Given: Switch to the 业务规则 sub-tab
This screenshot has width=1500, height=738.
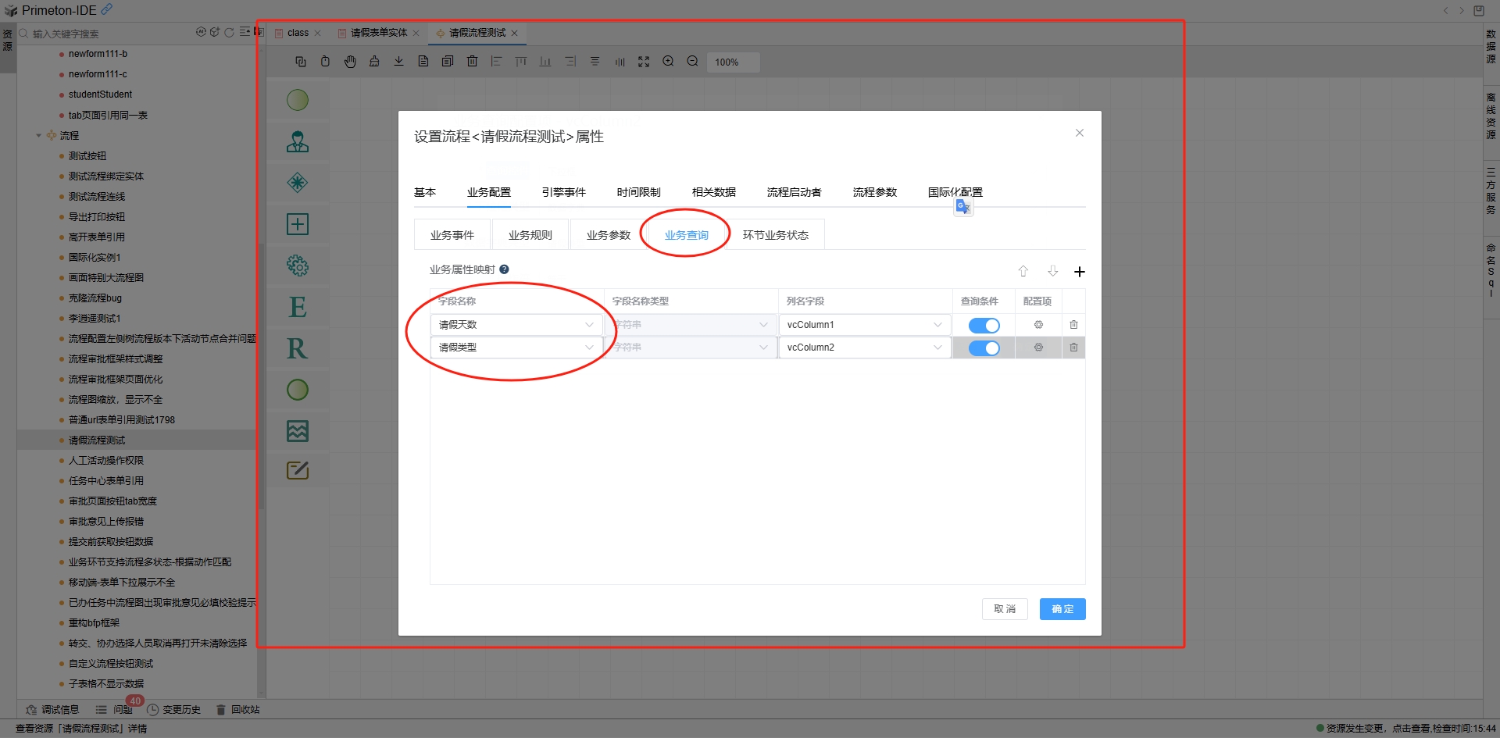Looking at the screenshot, I should pyautogui.click(x=530, y=235).
